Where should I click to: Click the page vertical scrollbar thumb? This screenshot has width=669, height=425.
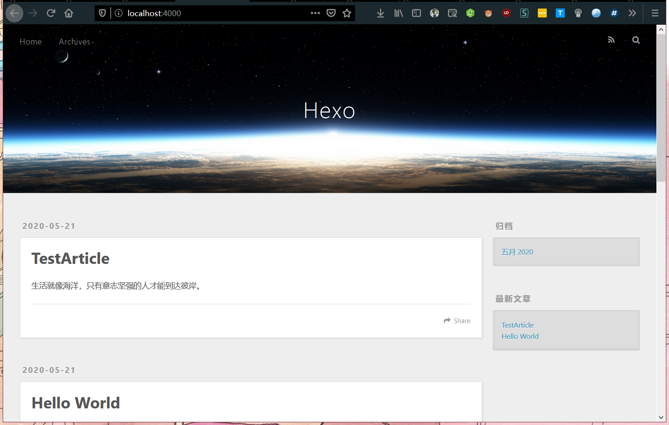[661, 108]
